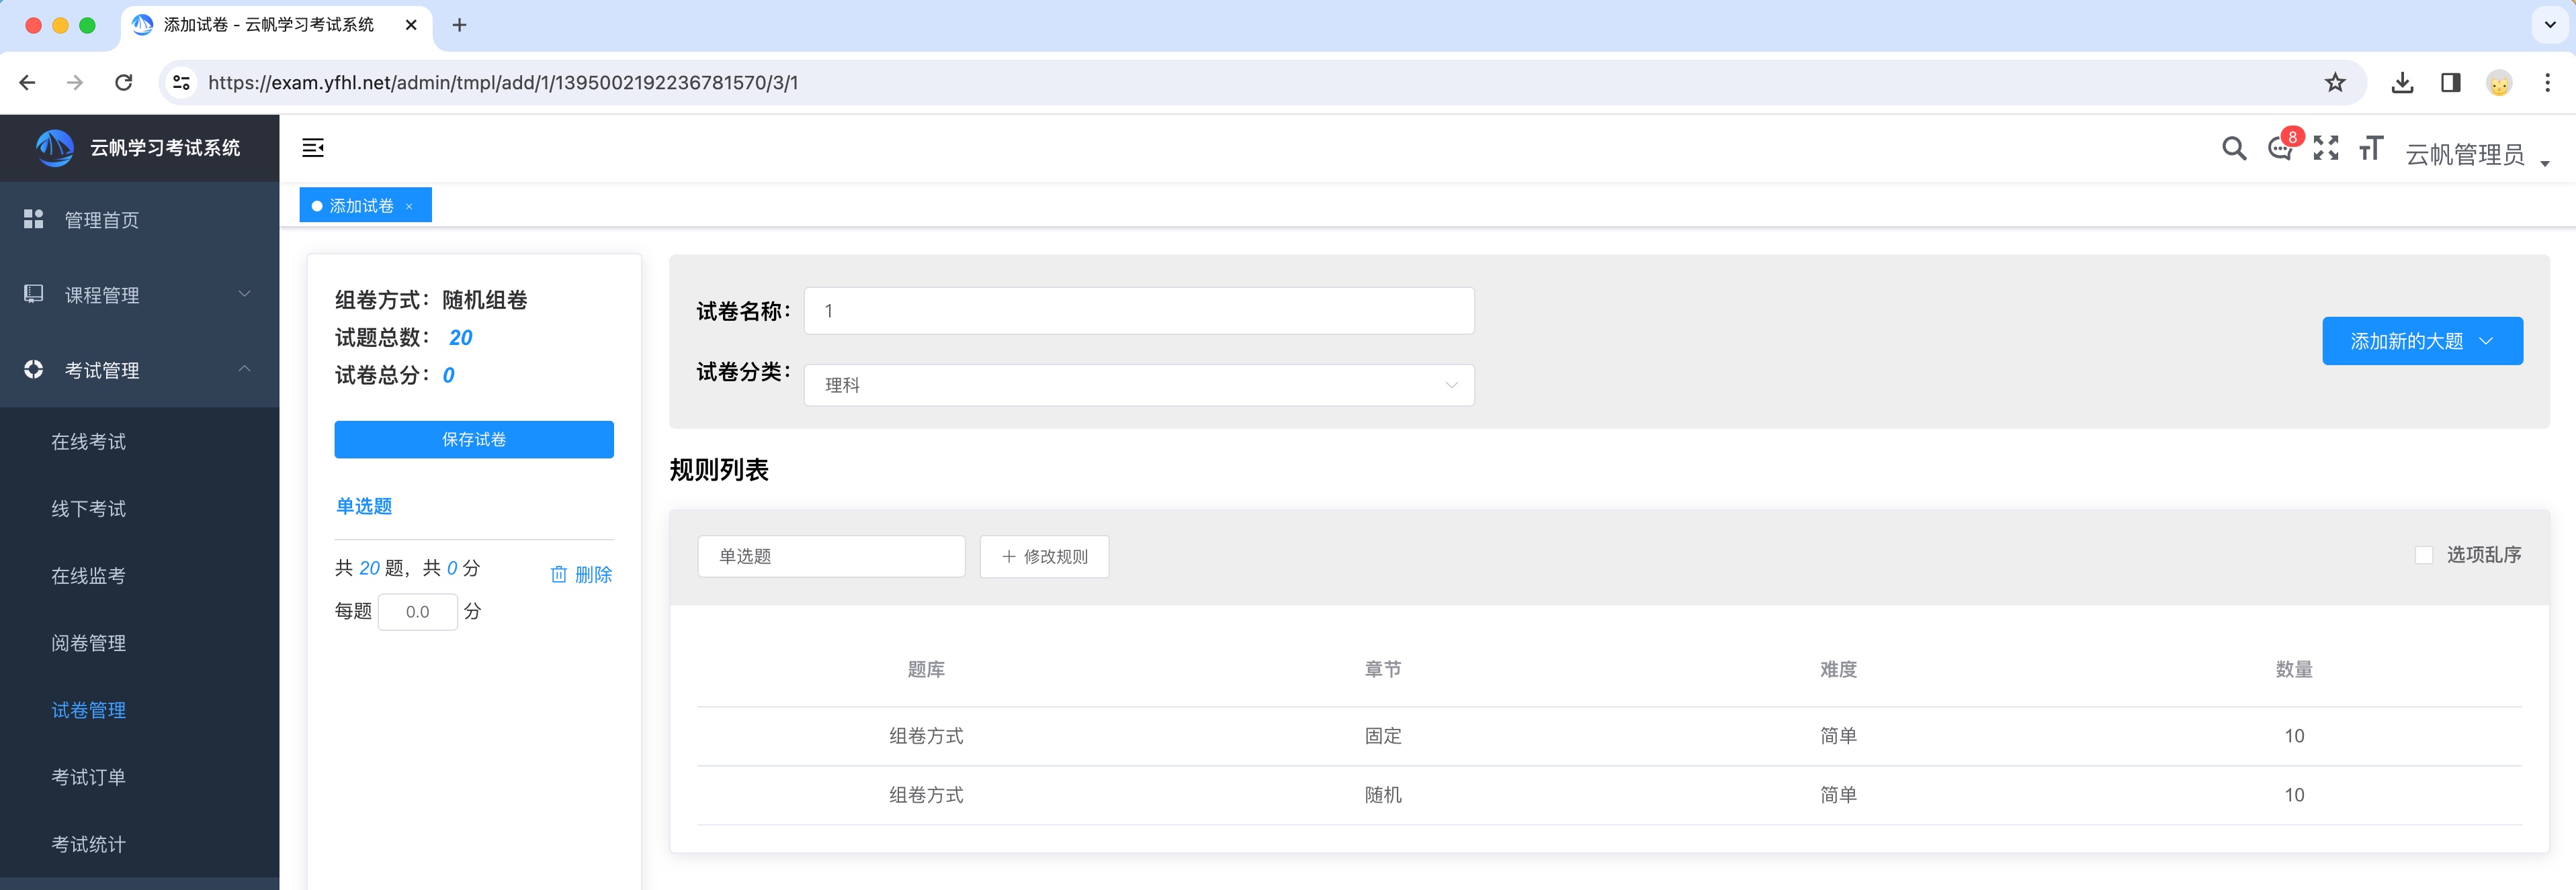Open the browser tab search chevron
The height and width of the screenshot is (890, 2576).
[x=2549, y=25]
